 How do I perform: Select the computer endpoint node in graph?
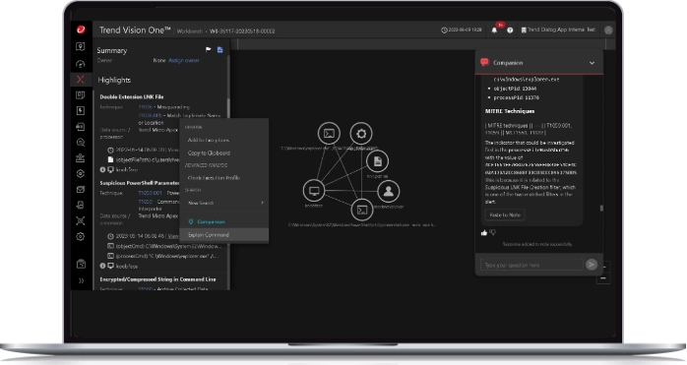[314, 191]
